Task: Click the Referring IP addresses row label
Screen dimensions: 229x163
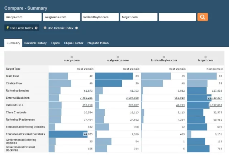Action: click(x=20, y=120)
